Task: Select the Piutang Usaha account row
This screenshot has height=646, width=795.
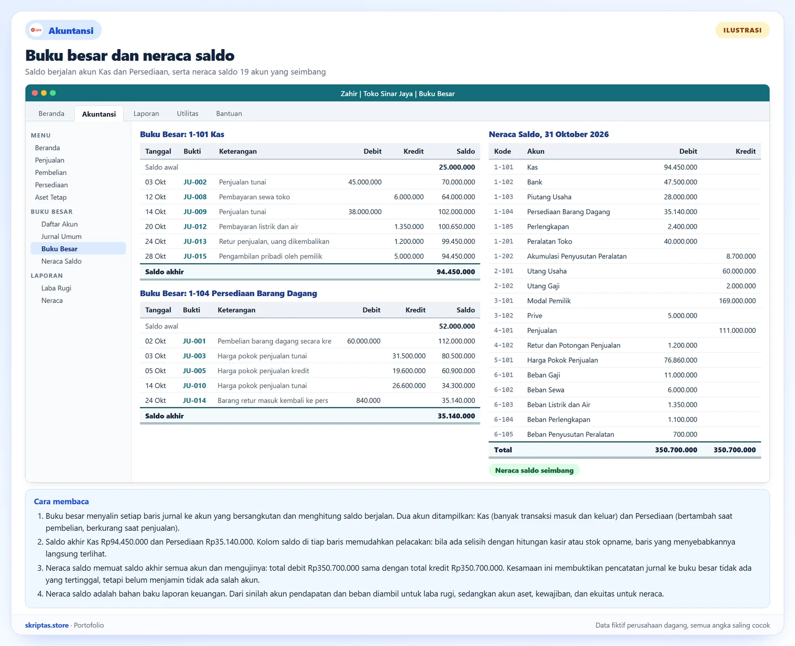Action: point(625,197)
